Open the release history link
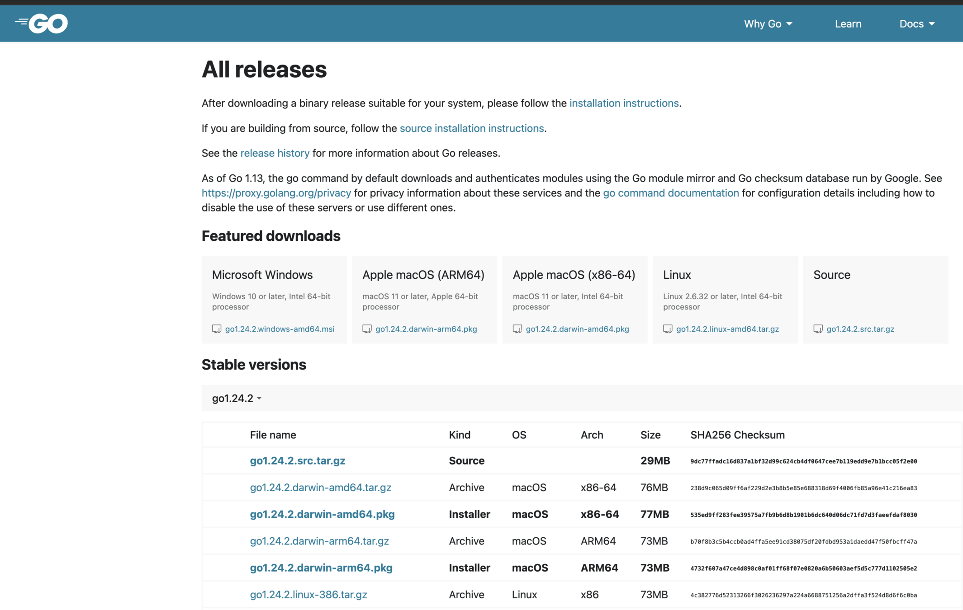This screenshot has width=963, height=610. point(275,153)
